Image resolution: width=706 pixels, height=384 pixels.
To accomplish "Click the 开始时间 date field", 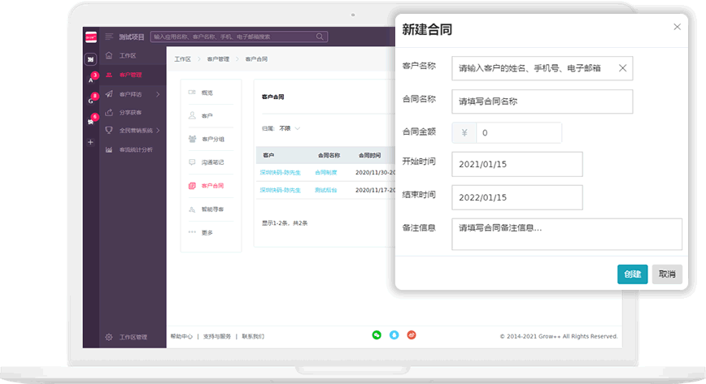I will (517, 164).
